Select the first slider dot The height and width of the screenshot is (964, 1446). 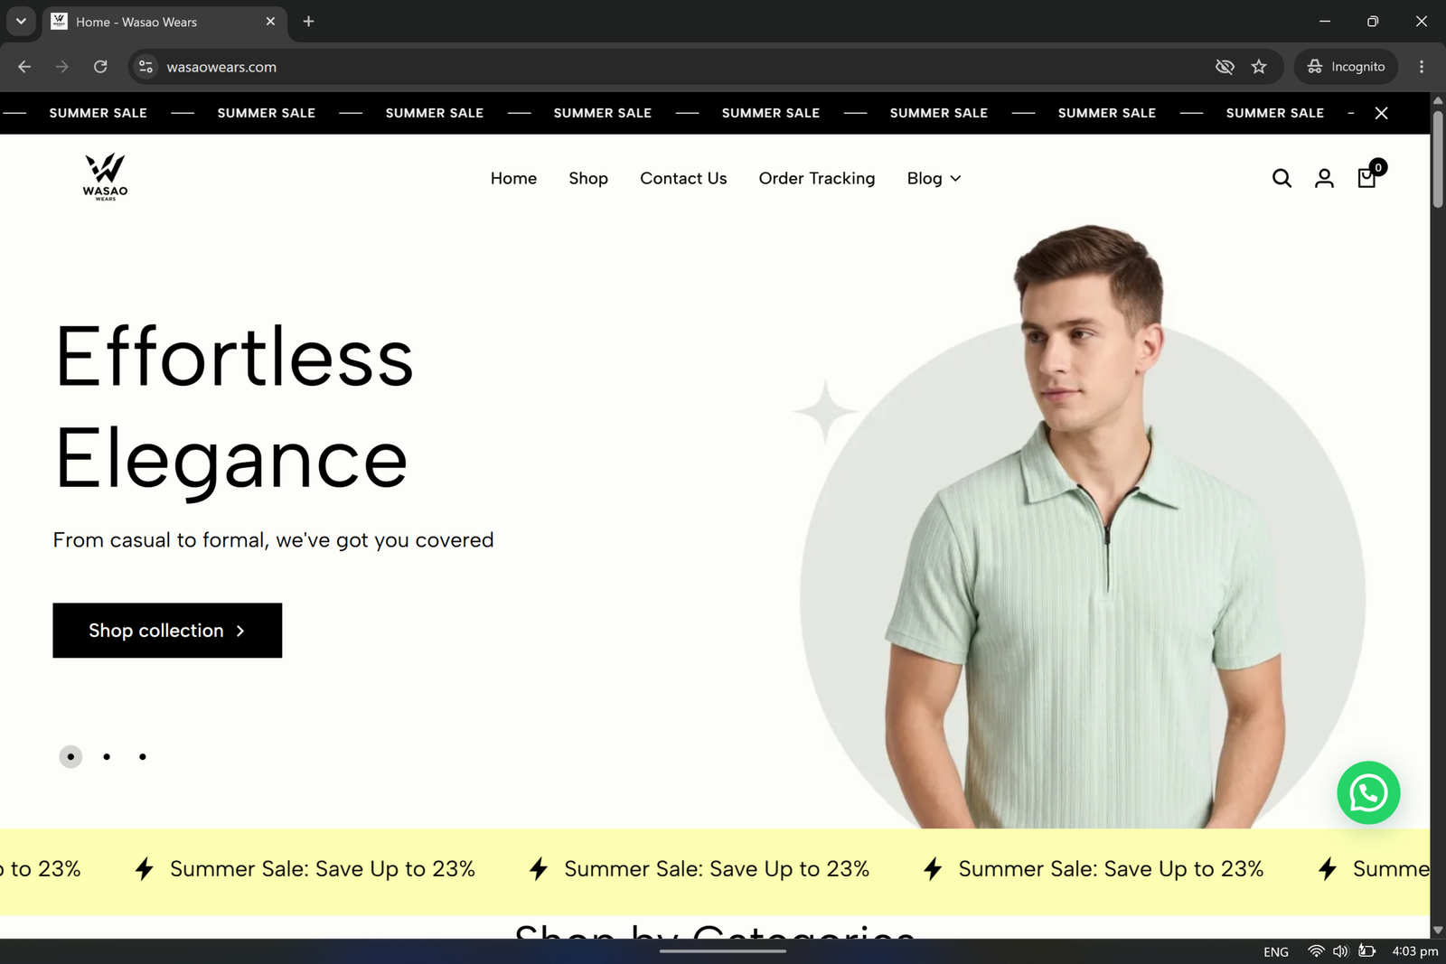pyautogui.click(x=70, y=756)
